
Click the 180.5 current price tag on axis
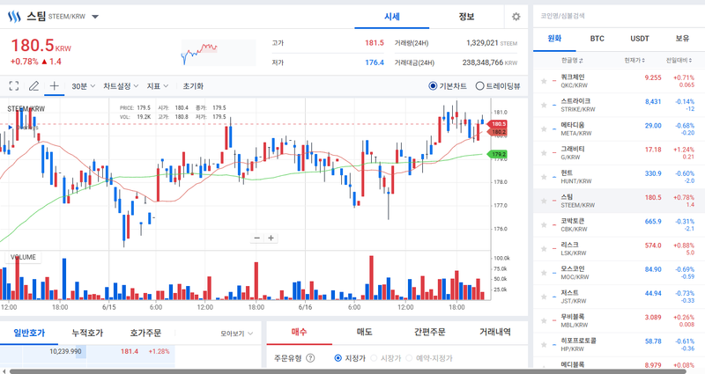point(498,124)
